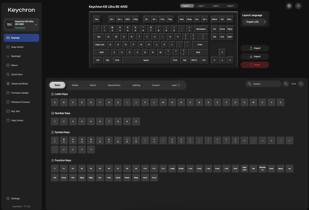Select the MO(1) key on keyboard layout
The height and width of the screenshot is (210, 309).
pyautogui.click(x=194, y=60)
